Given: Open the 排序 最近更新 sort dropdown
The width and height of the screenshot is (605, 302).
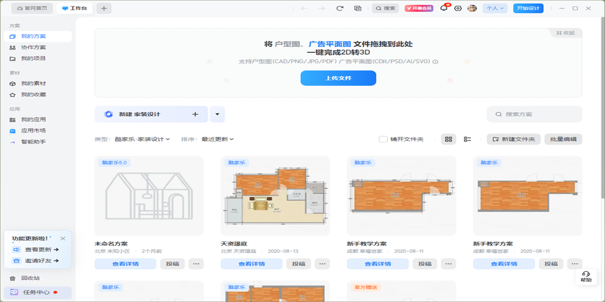Looking at the screenshot, I should (x=217, y=139).
